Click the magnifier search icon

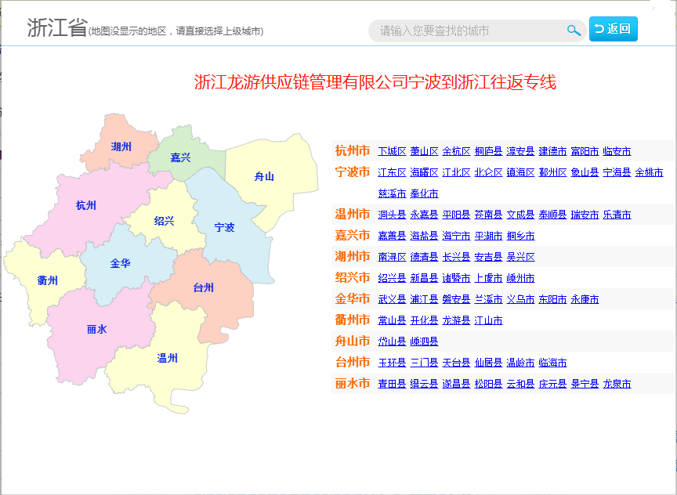click(x=574, y=31)
